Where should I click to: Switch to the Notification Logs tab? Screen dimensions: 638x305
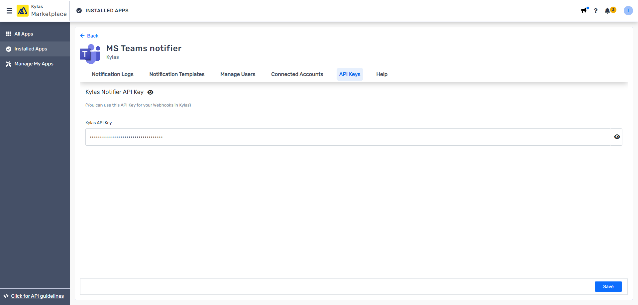113,74
